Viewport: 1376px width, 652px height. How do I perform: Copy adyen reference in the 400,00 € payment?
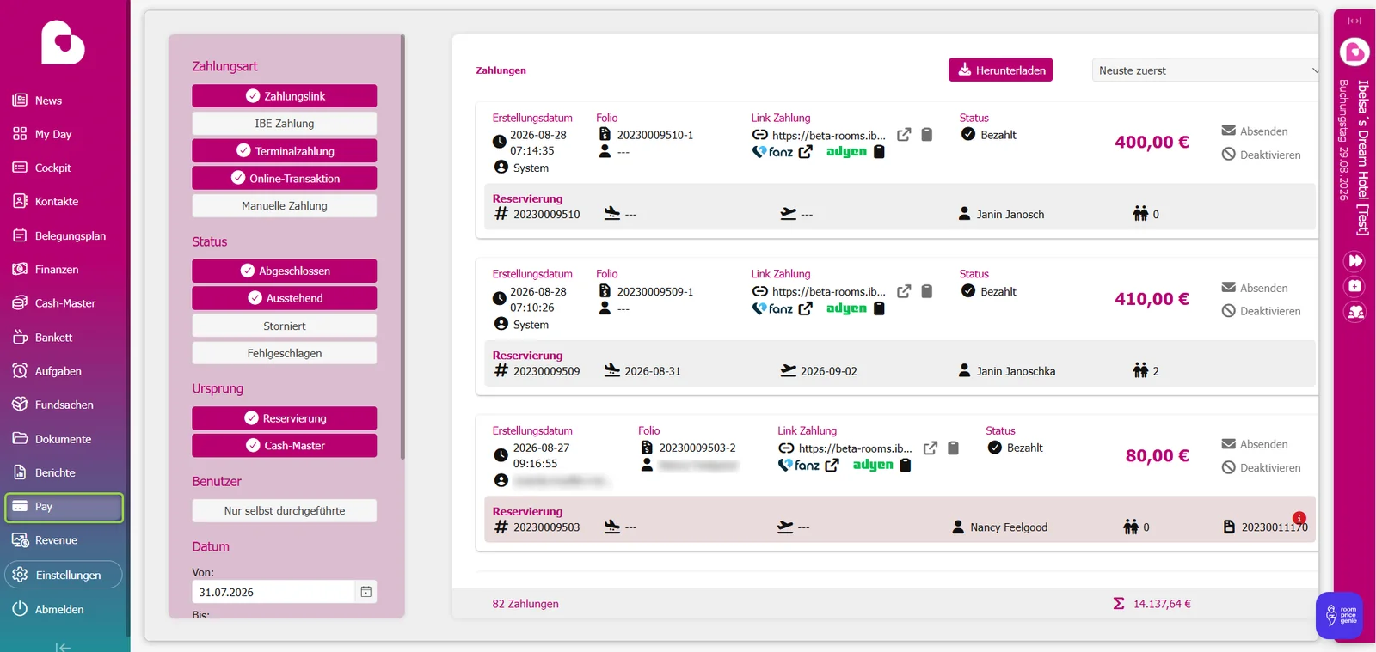[879, 152]
